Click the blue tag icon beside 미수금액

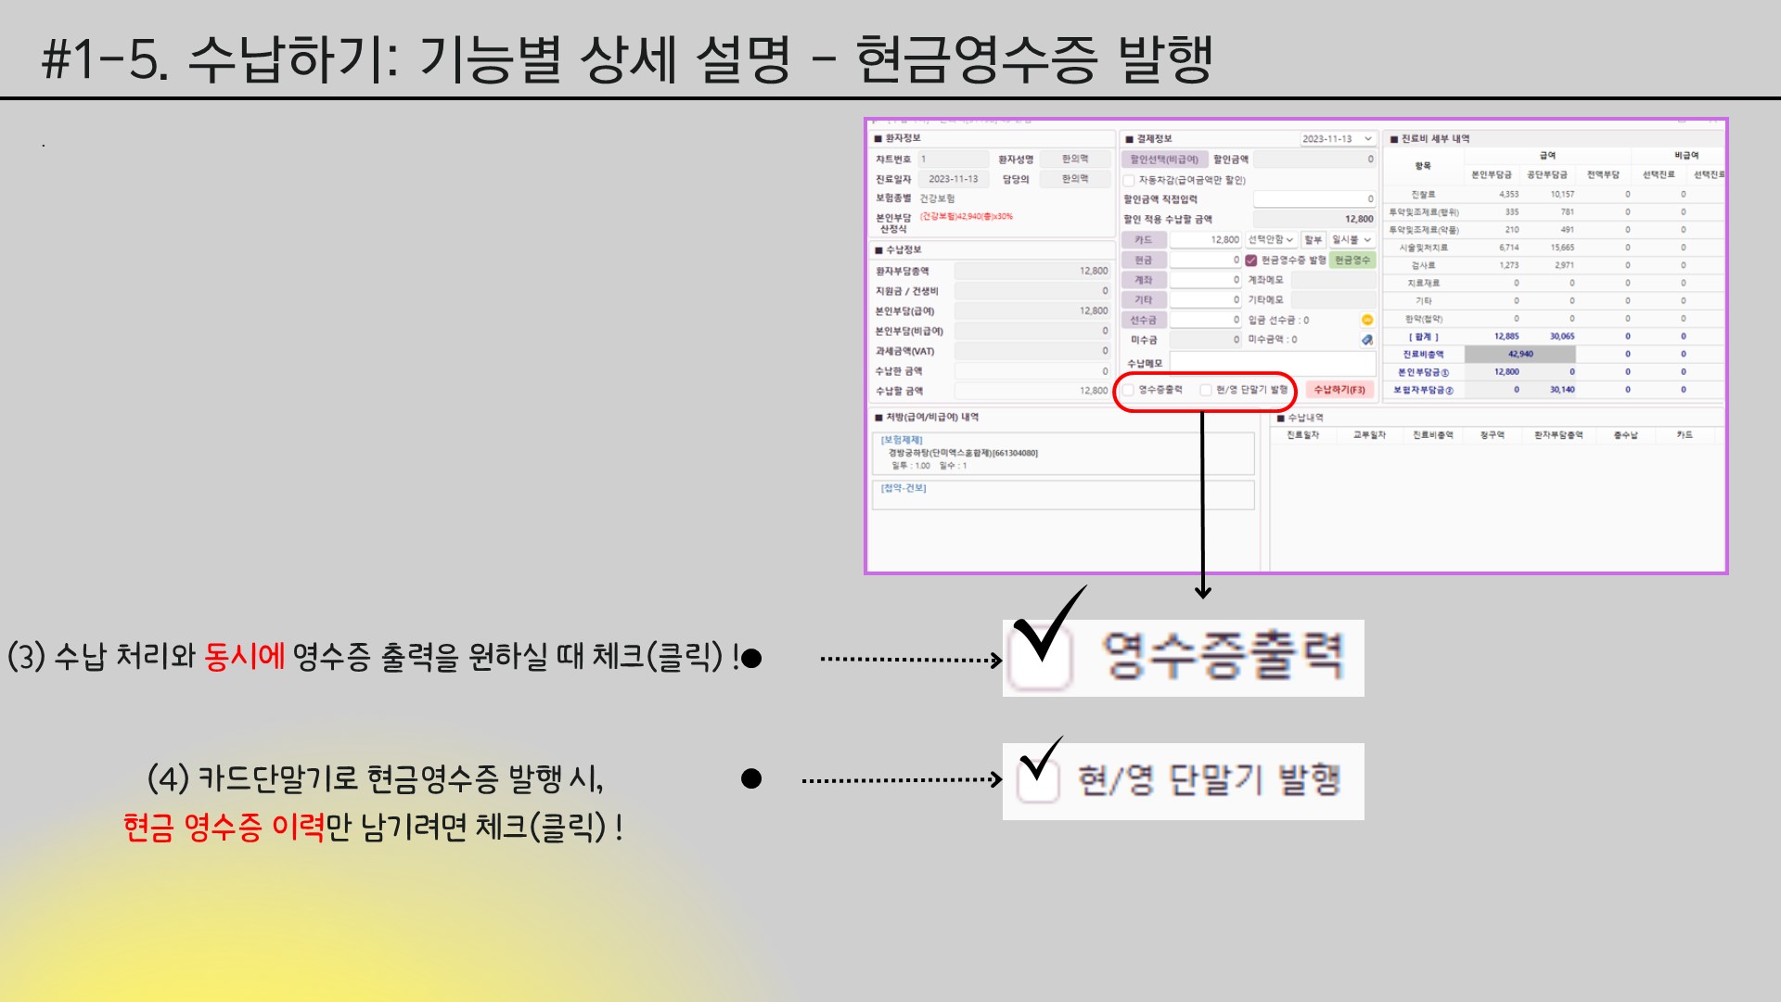click(1366, 340)
